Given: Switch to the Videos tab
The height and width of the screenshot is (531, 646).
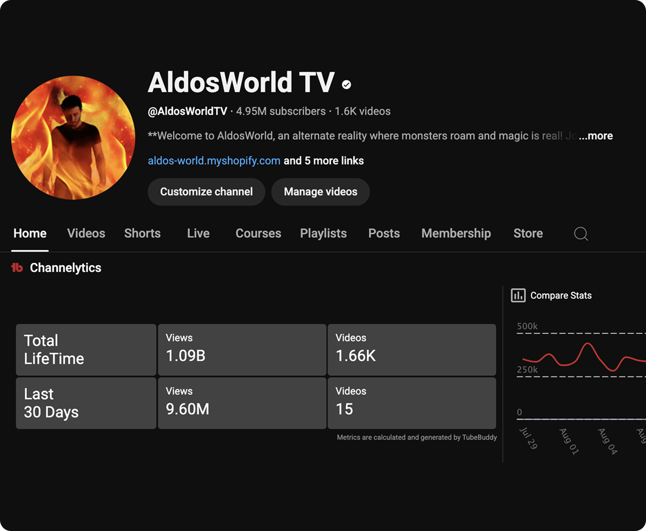Looking at the screenshot, I should [86, 233].
